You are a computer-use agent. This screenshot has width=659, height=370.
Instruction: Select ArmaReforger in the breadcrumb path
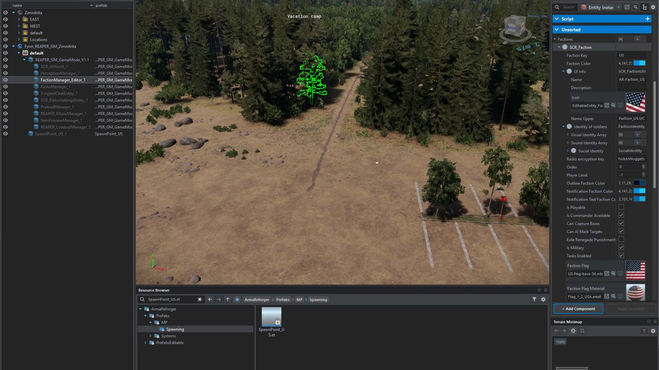click(257, 300)
